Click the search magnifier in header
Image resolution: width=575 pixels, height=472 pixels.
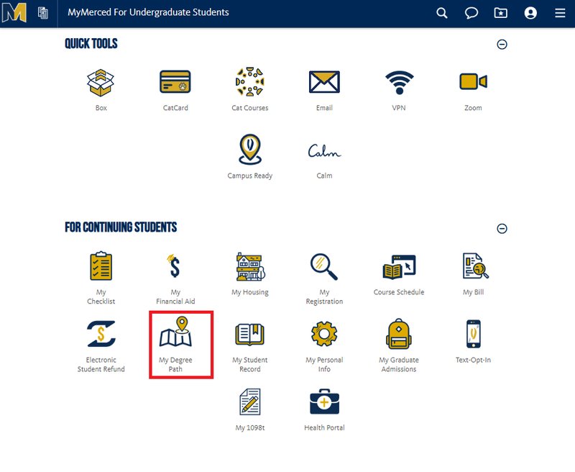coord(442,13)
